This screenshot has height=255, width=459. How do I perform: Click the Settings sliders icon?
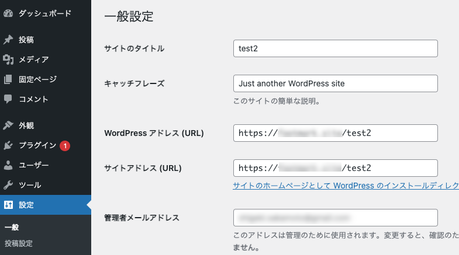point(8,205)
